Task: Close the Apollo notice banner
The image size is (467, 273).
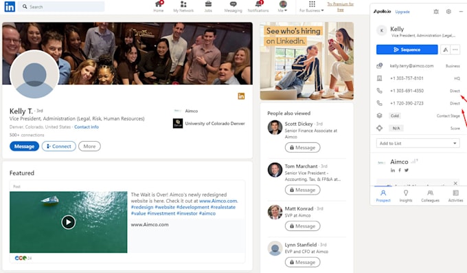Action: point(455,183)
